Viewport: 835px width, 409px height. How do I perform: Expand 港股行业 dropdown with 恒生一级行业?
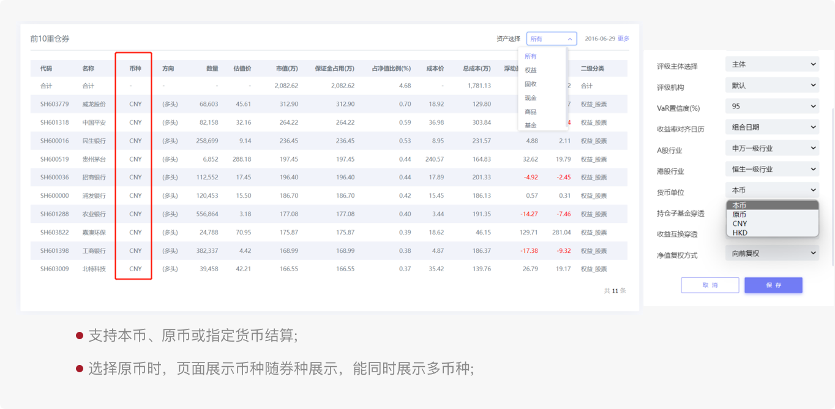point(772,169)
